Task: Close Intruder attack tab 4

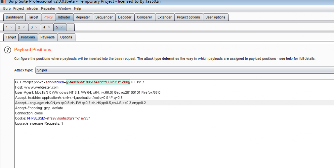Action: pyautogui.click(x=49, y=27)
